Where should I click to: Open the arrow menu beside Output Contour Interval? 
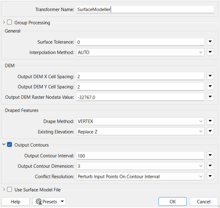[x=210, y=156]
